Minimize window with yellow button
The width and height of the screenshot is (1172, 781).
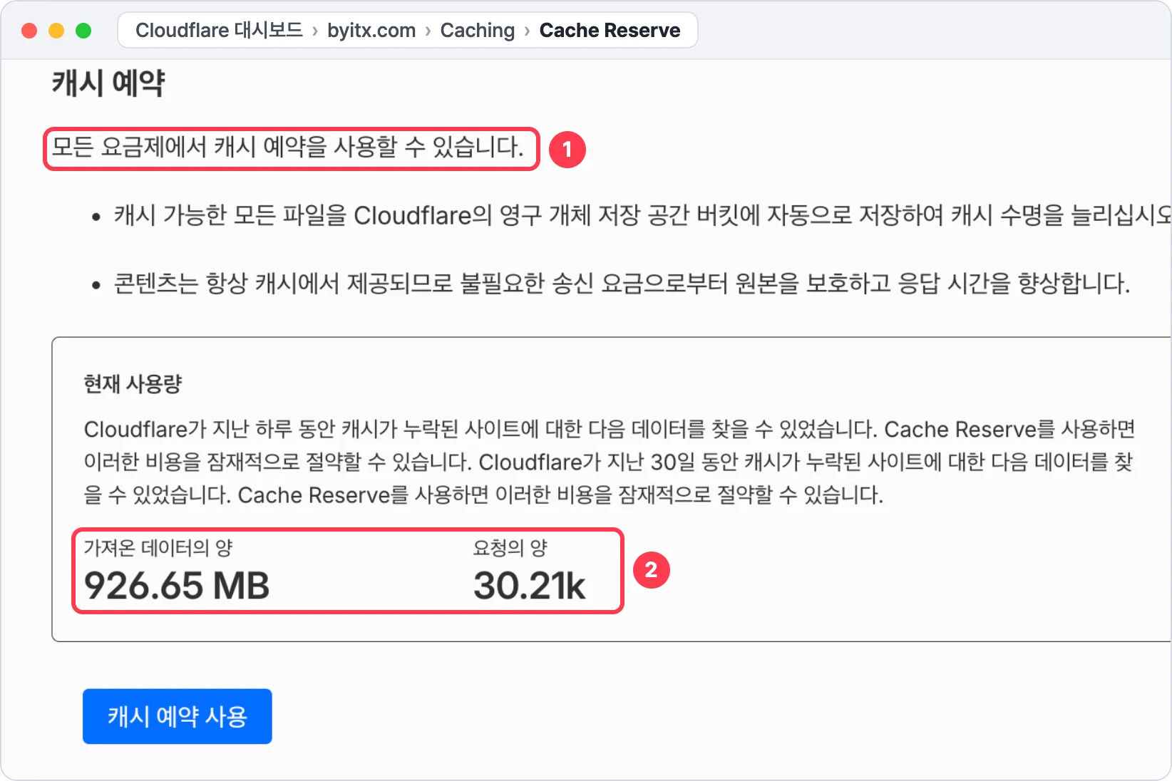tap(56, 31)
